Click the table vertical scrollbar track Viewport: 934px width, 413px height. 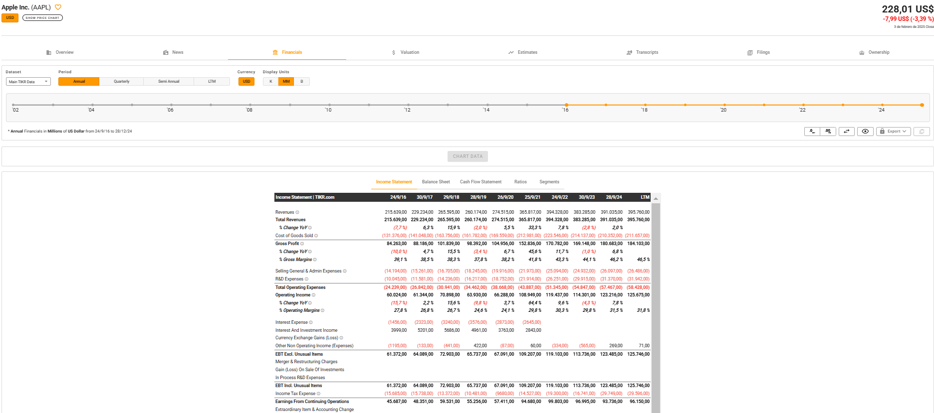pyautogui.click(x=656, y=308)
